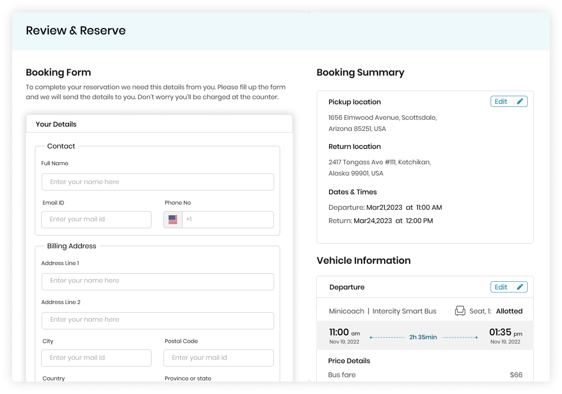Click the 'Province or state' field label
The width and height of the screenshot is (562, 394).
point(188,378)
